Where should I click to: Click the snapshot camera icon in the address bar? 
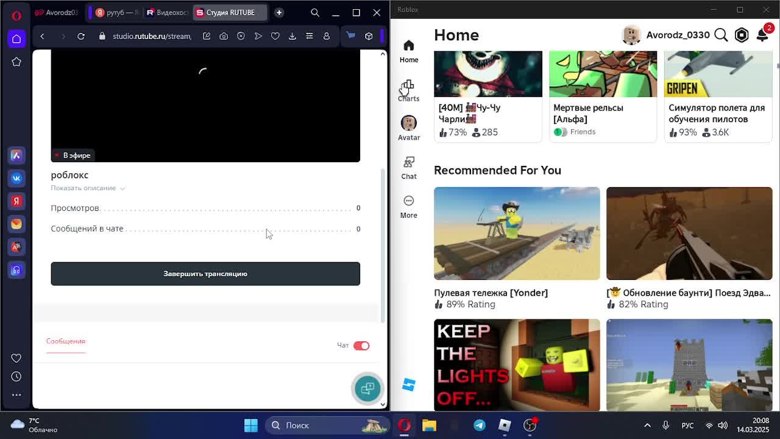point(224,36)
